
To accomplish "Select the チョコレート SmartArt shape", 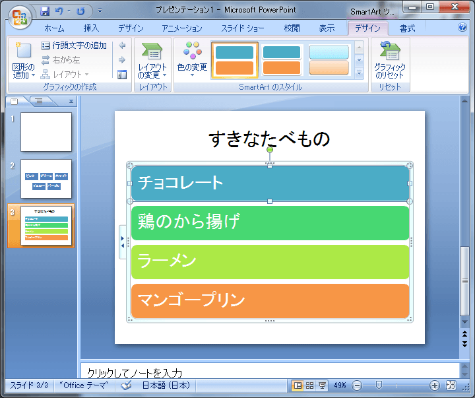I will click(x=270, y=183).
